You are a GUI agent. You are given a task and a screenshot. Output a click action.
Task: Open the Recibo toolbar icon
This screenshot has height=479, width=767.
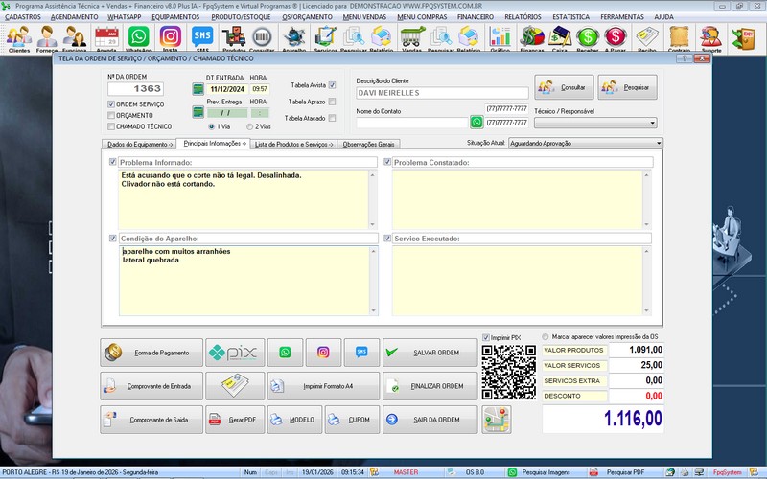coord(647,38)
